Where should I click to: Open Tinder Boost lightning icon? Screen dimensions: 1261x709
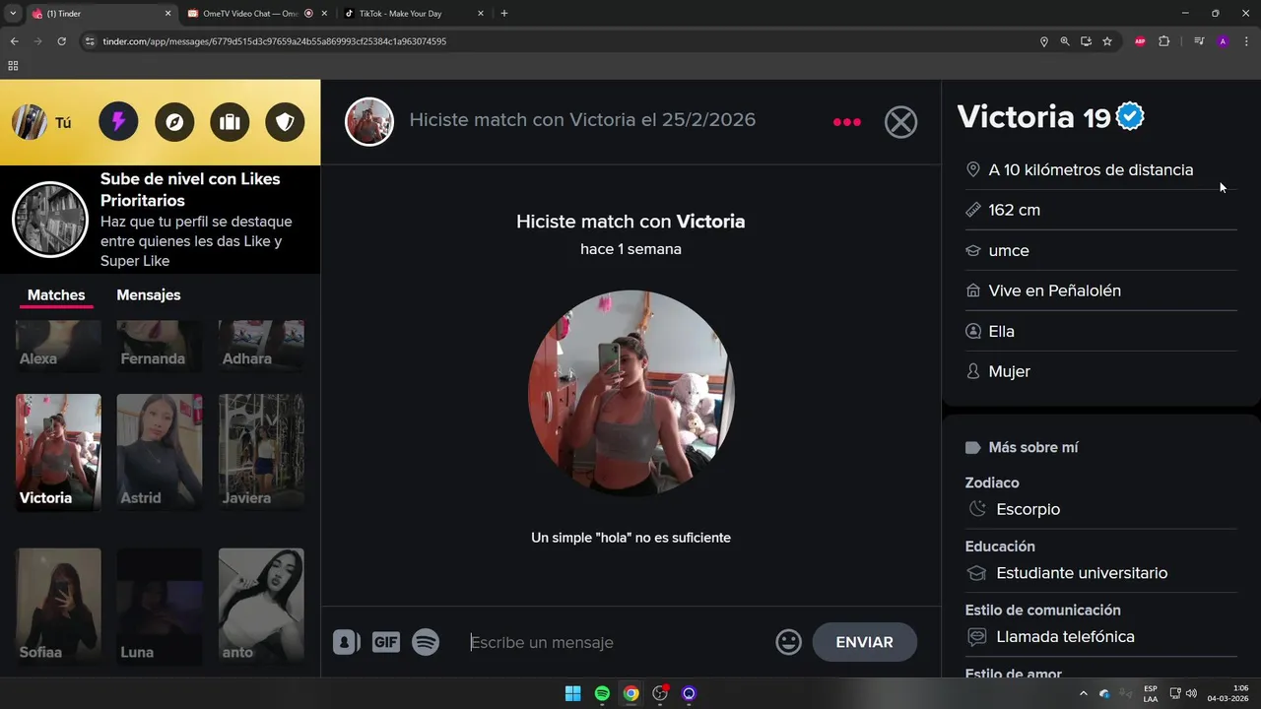coord(119,122)
